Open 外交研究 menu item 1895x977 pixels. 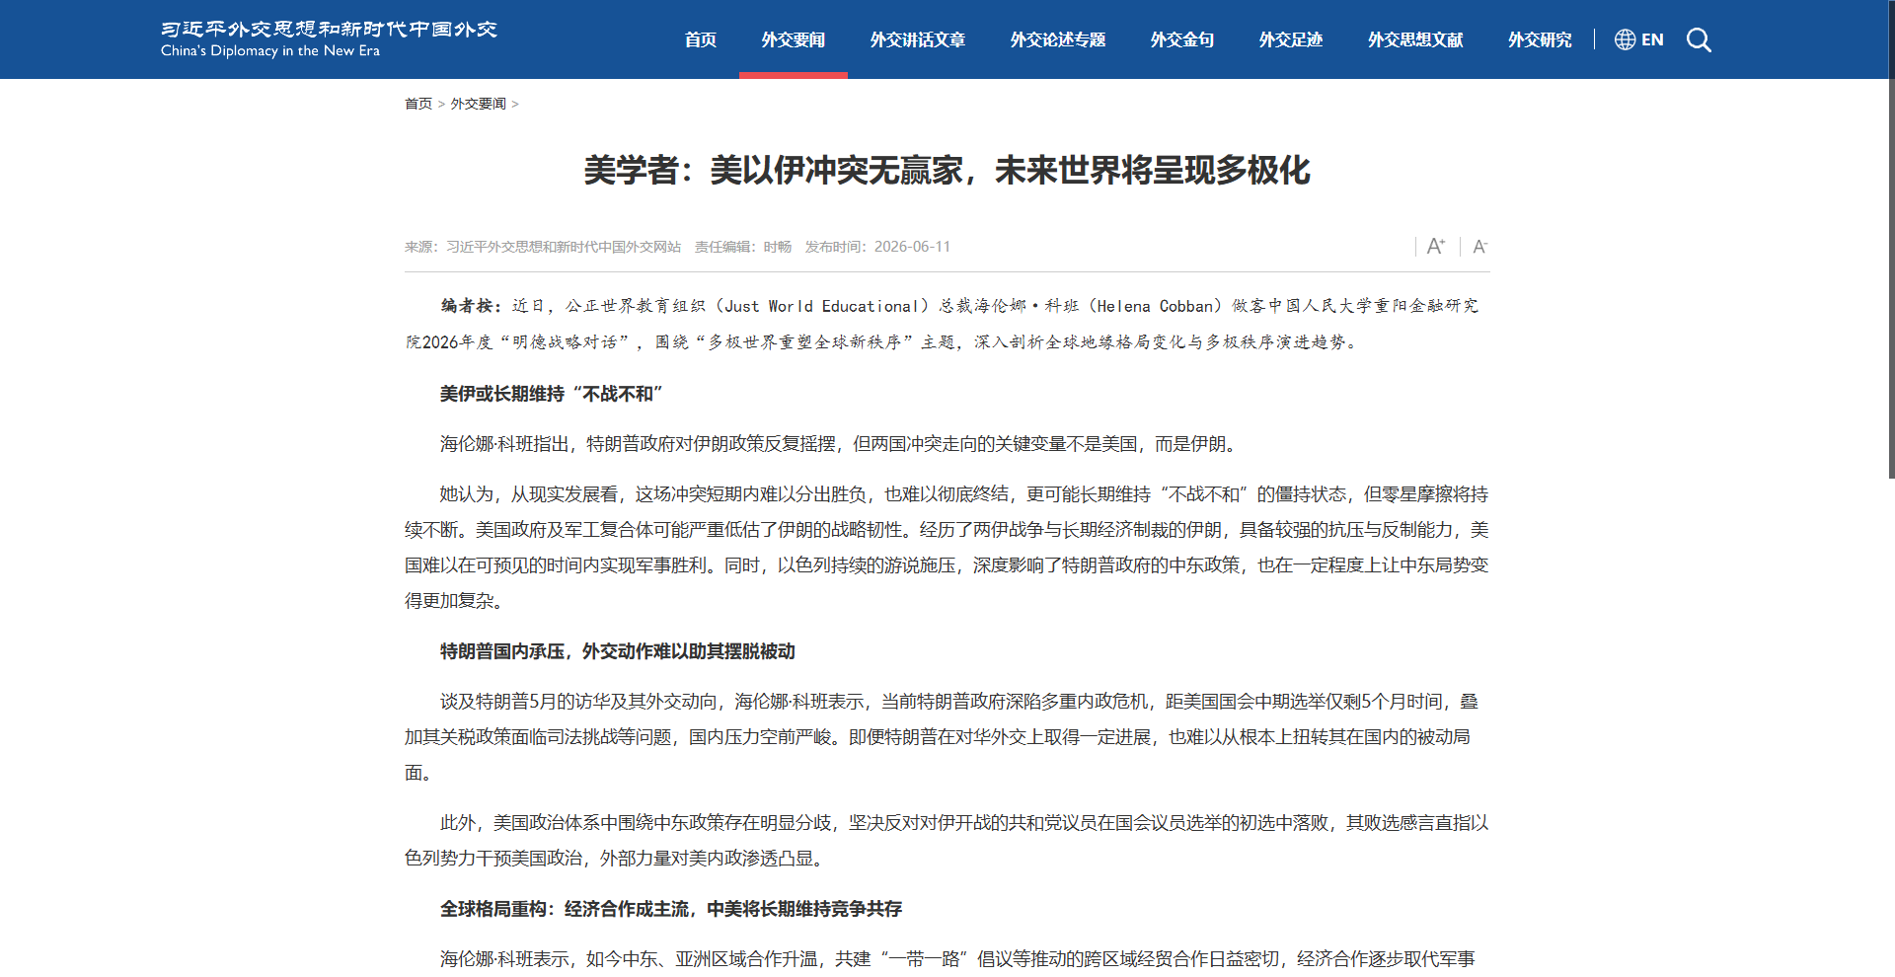[x=1540, y=39]
